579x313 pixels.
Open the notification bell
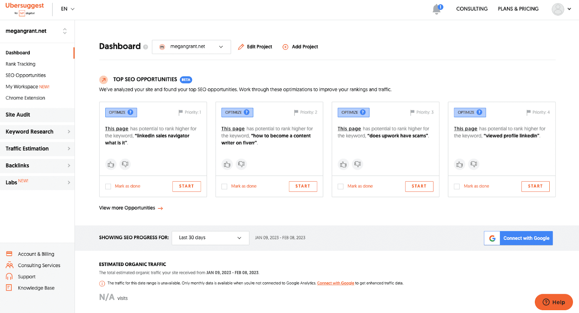(x=436, y=9)
